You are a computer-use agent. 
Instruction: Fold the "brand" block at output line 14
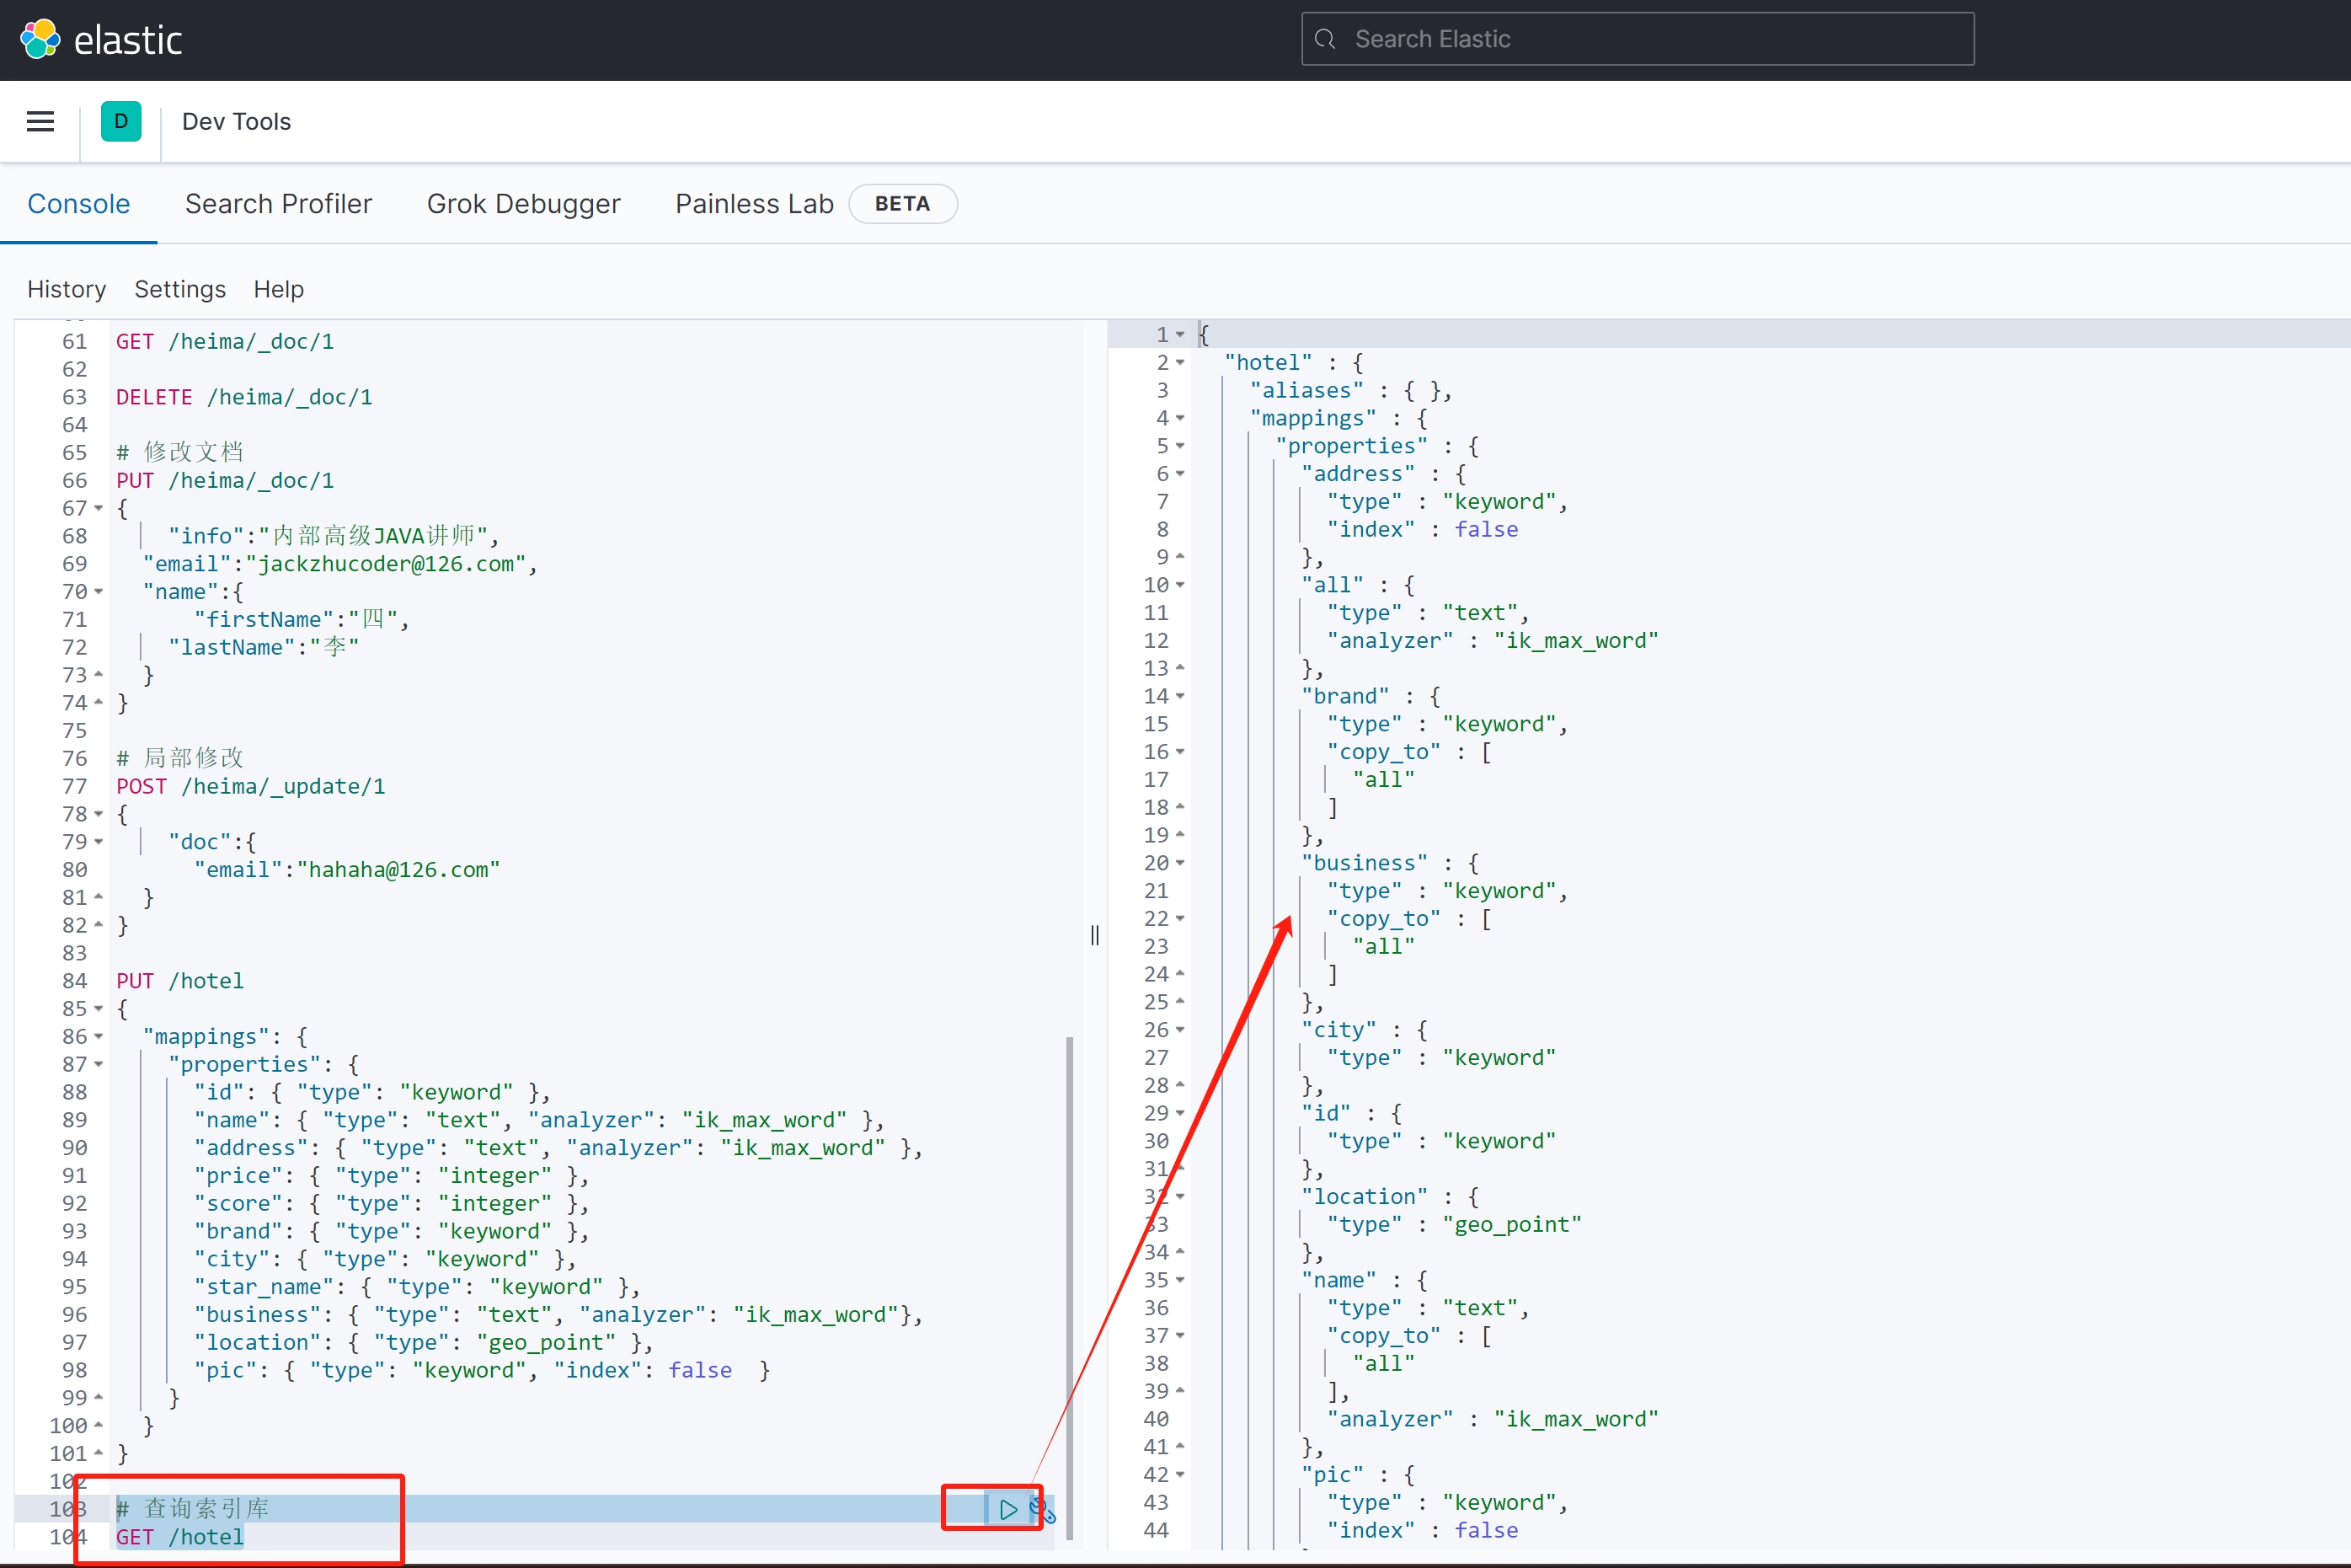coord(1180,696)
